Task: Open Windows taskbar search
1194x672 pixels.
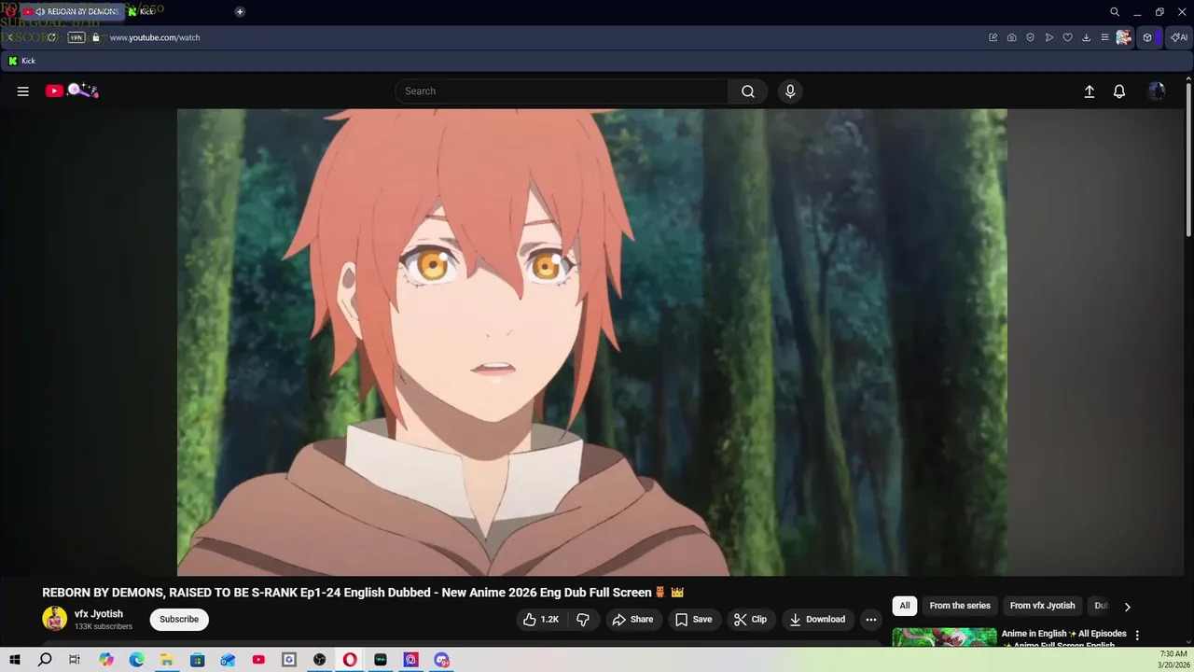Action: pyautogui.click(x=45, y=660)
